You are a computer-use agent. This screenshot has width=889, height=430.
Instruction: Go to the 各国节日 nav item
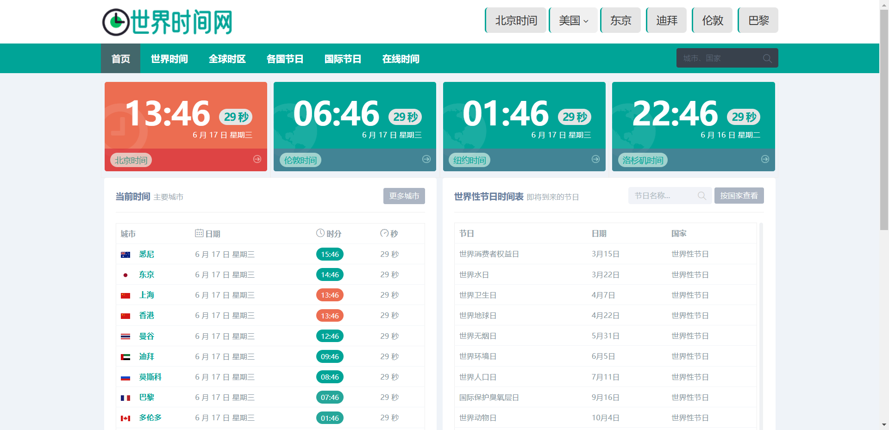click(x=285, y=59)
